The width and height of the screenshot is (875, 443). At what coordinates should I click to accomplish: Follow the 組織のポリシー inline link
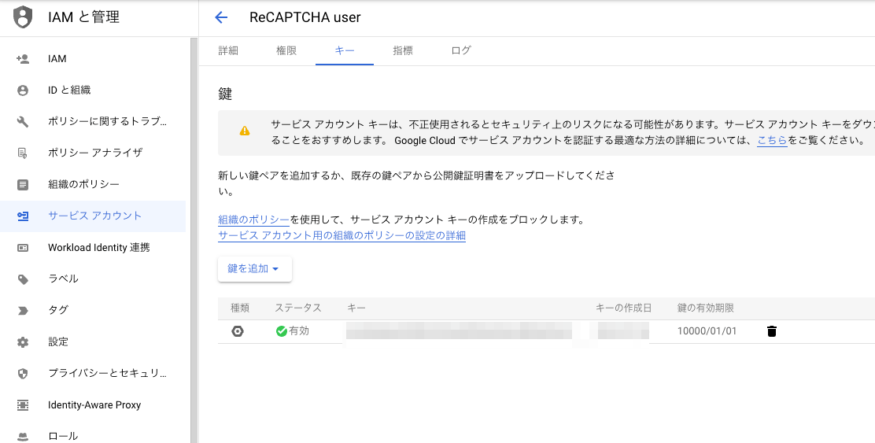click(x=253, y=220)
